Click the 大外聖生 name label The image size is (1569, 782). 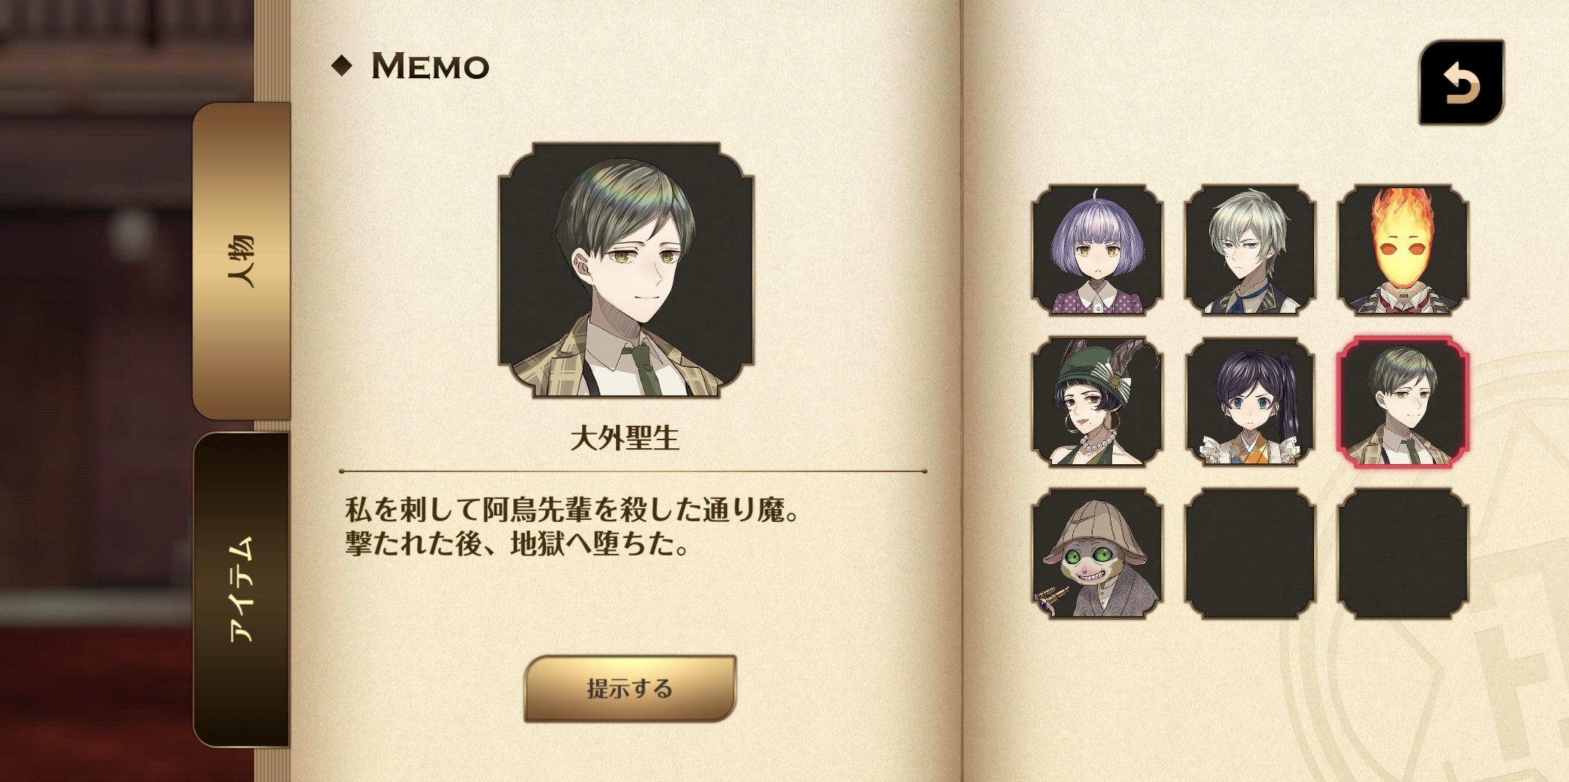point(625,438)
